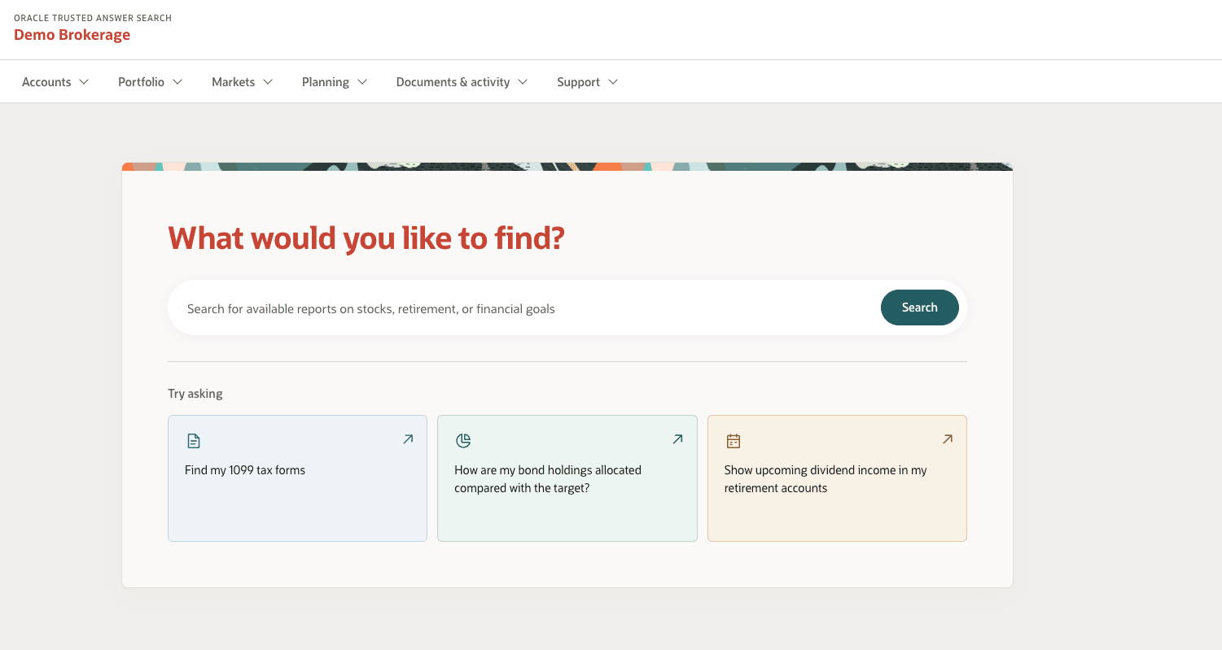
Task: Expand the Support menu chevron
Action: [x=613, y=82]
